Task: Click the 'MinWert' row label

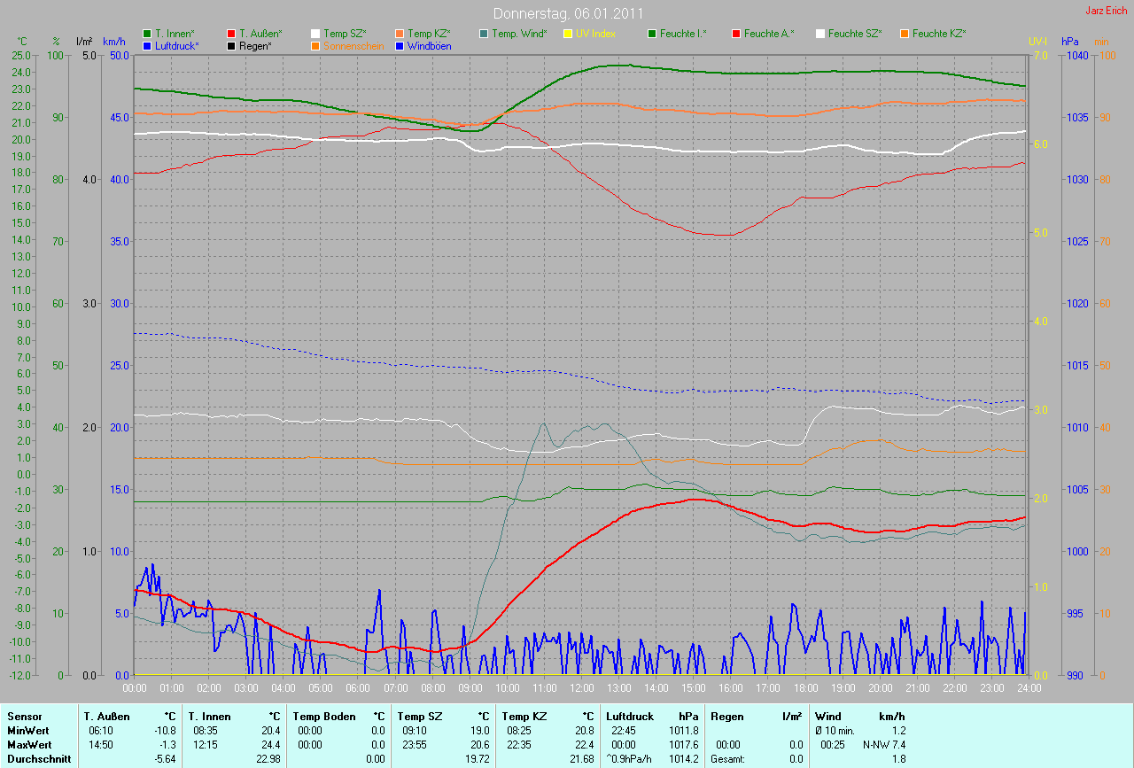Action: click(28, 731)
